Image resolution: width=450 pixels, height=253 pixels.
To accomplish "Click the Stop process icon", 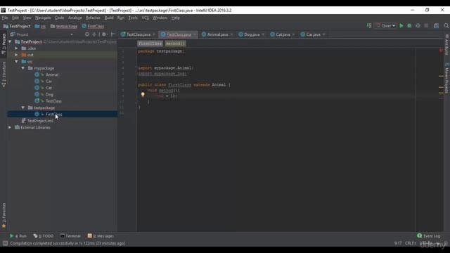I will click(426, 26).
